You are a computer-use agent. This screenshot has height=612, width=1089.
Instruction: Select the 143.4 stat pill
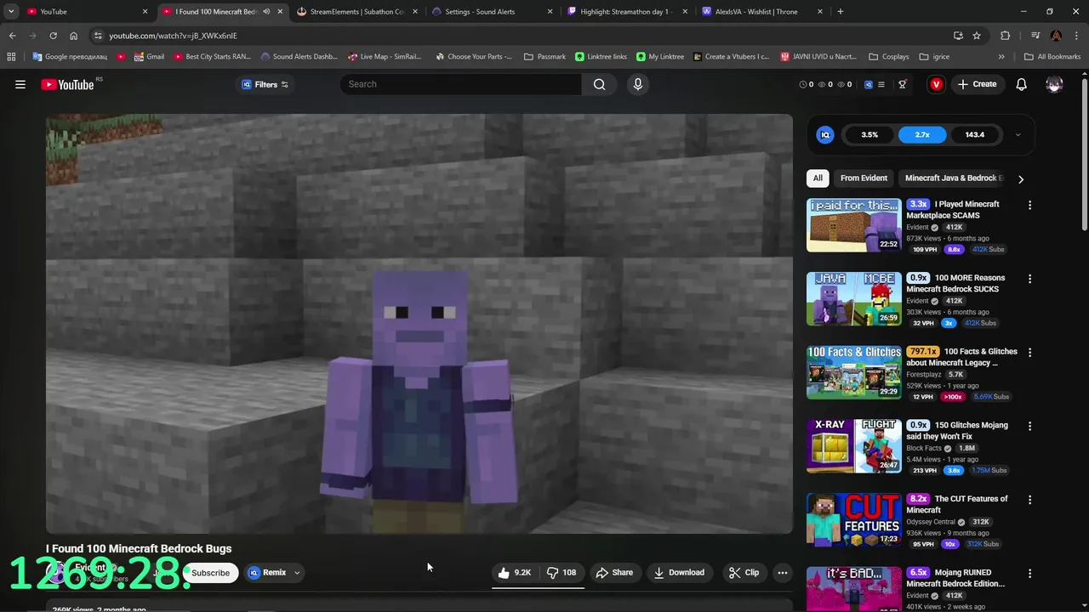coord(975,134)
